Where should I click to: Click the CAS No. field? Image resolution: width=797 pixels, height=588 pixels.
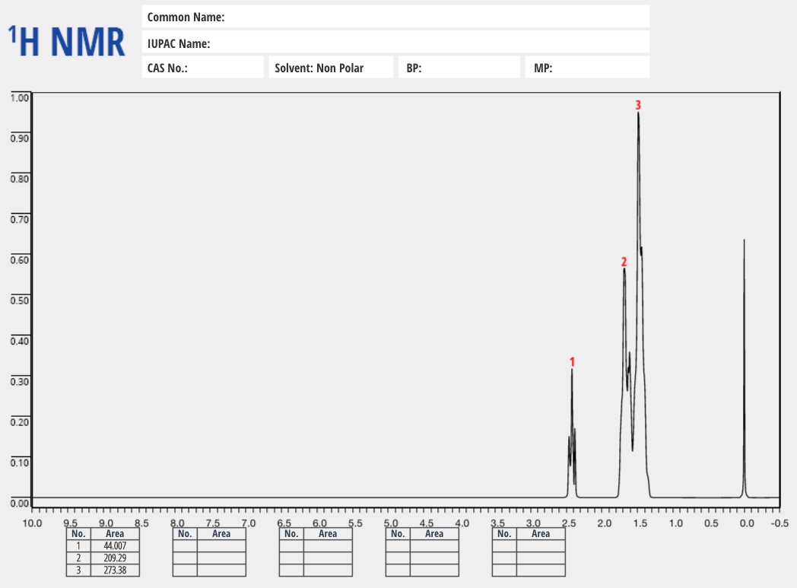point(202,68)
